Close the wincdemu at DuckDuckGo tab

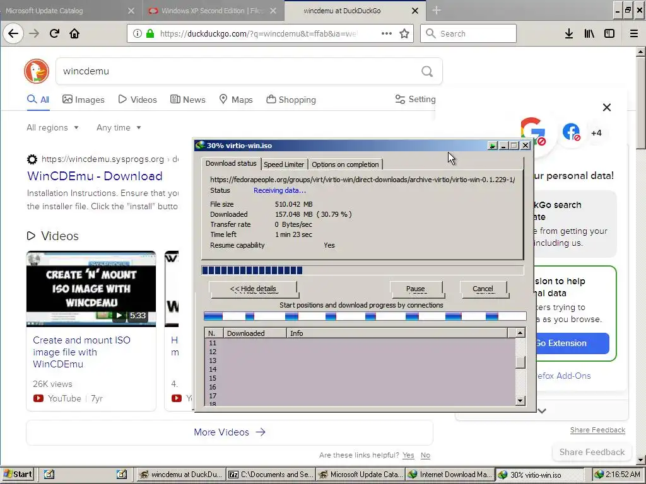(x=415, y=11)
